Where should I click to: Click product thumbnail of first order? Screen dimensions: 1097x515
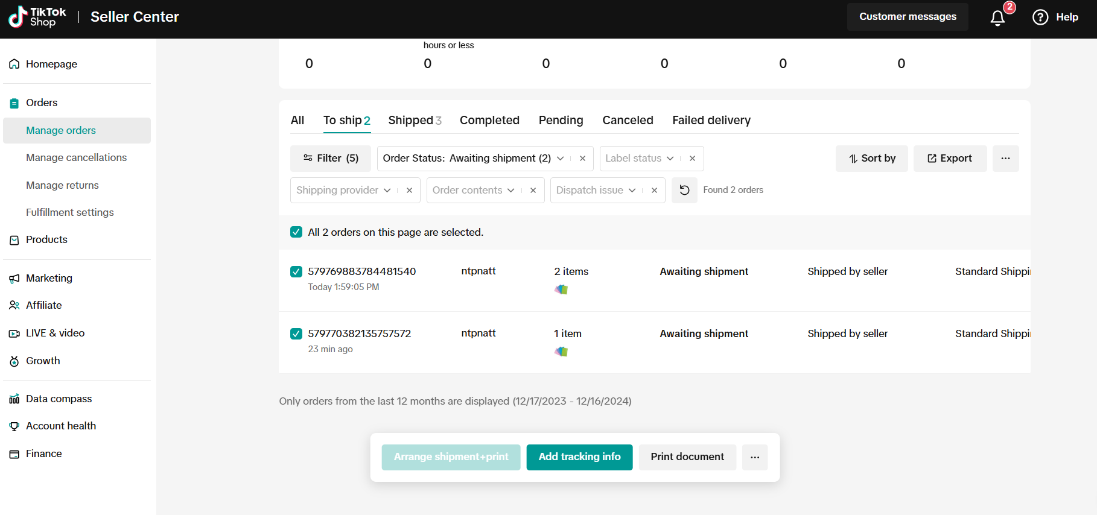(561, 289)
